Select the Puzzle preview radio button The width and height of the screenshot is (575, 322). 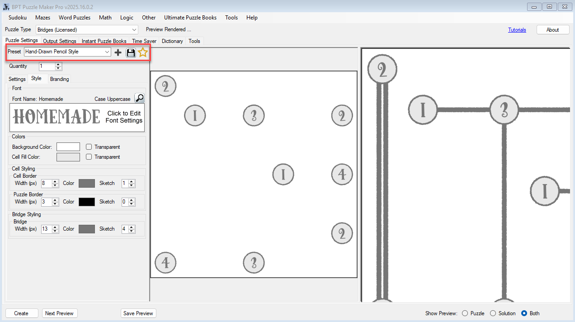point(465,313)
